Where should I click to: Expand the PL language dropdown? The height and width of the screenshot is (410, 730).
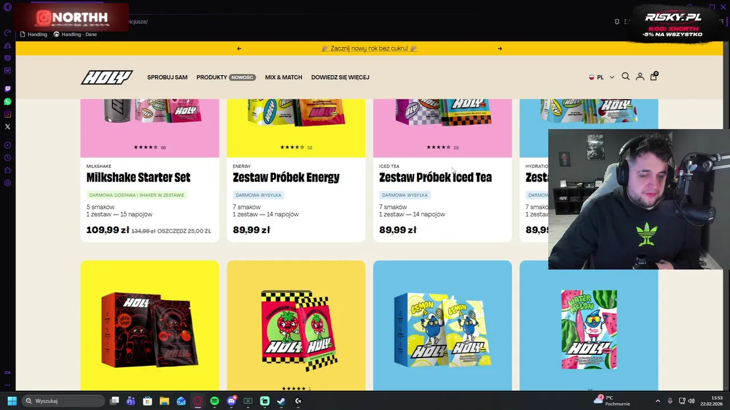pos(602,77)
